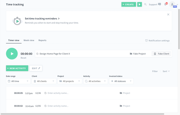Switch to the Week view tab

(29, 40)
